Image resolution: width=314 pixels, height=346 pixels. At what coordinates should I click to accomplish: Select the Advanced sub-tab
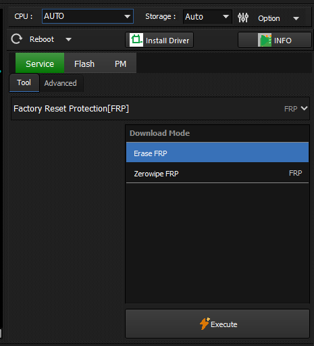pos(61,83)
